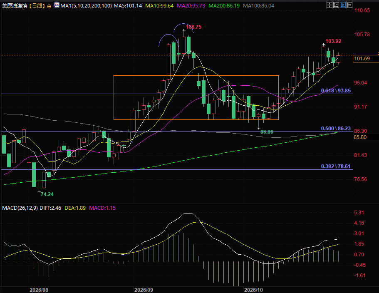Viewport: 379px width, 293px height.
Task: Select the MA5:101.14 line label
Action: pos(128,5)
